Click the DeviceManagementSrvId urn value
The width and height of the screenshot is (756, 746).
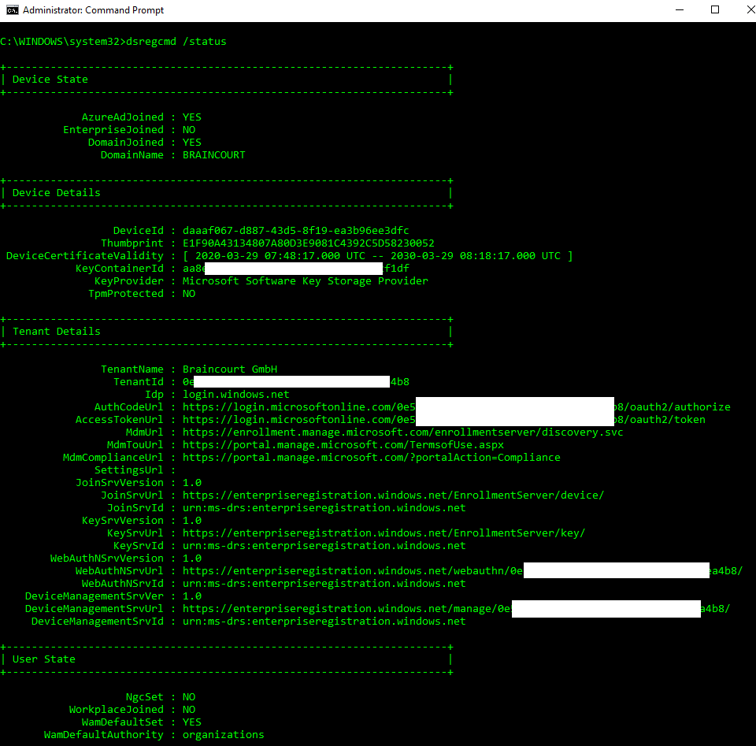pyautogui.click(x=324, y=621)
